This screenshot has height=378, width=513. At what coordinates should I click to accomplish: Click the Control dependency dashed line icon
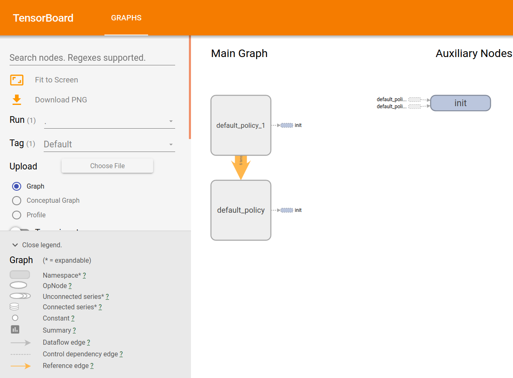(x=20, y=354)
